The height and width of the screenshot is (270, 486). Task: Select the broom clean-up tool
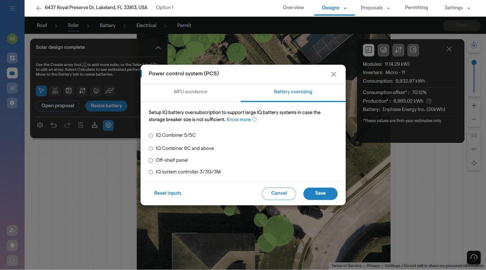(94, 125)
